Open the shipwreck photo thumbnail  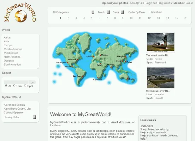pyautogui.click(x=161, y=43)
